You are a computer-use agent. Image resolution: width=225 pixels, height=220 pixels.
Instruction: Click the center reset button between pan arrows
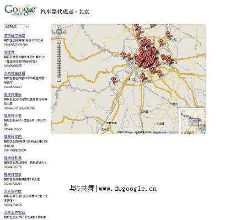[x=59, y=32]
